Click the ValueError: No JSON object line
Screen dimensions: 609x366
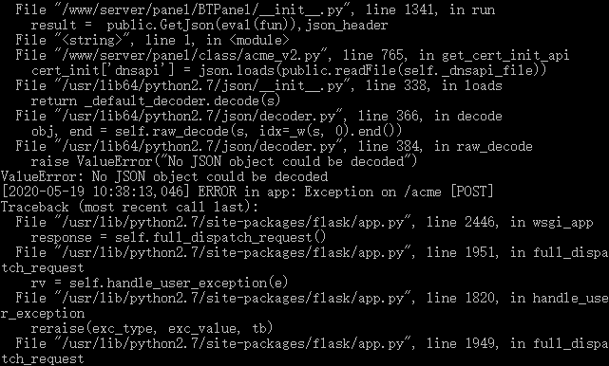(164, 176)
